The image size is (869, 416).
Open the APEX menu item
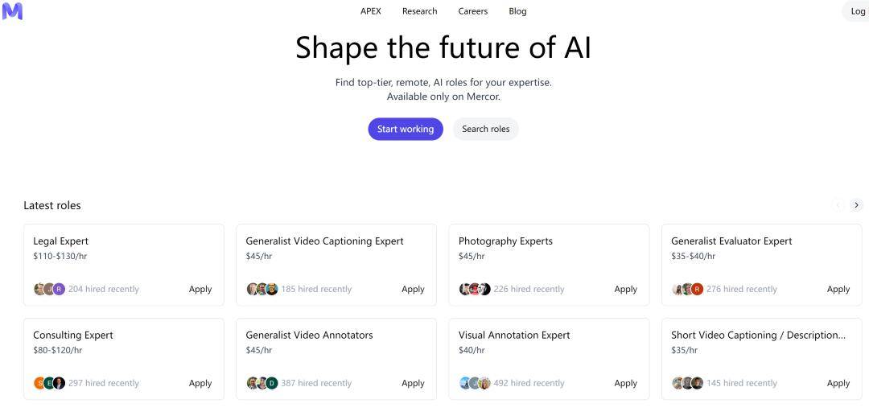click(371, 11)
